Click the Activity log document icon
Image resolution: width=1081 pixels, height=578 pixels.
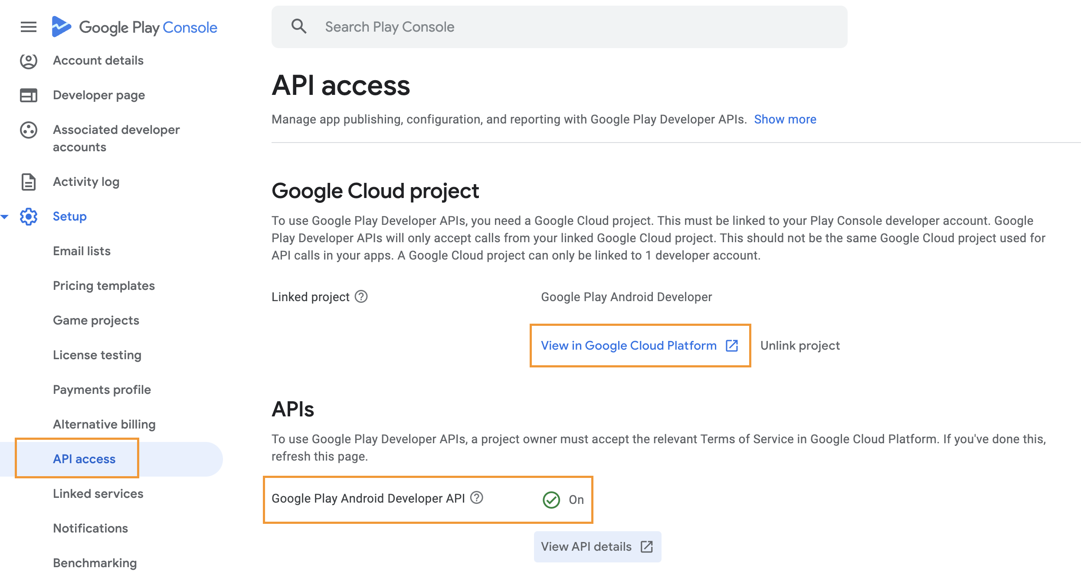[x=29, y=182]
